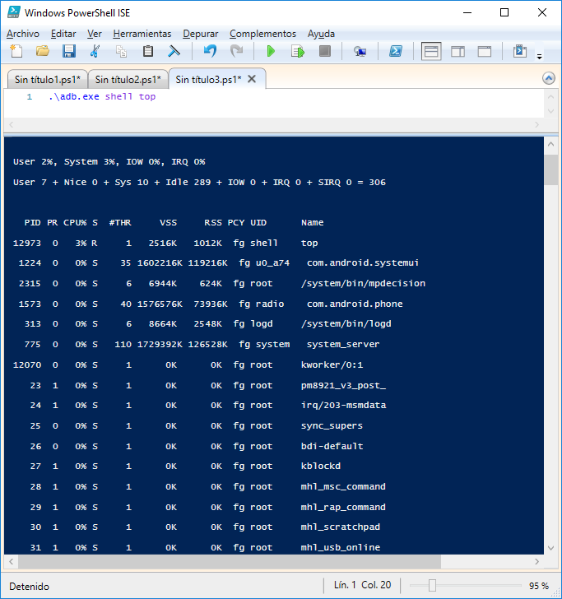Save the script with floppy disk icon
The height and width of the screenshot is (599, 562).
[69, 51]
